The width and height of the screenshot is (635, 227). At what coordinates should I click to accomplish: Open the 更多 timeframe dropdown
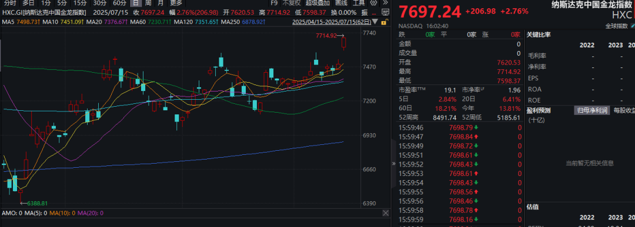pos(176,2)
